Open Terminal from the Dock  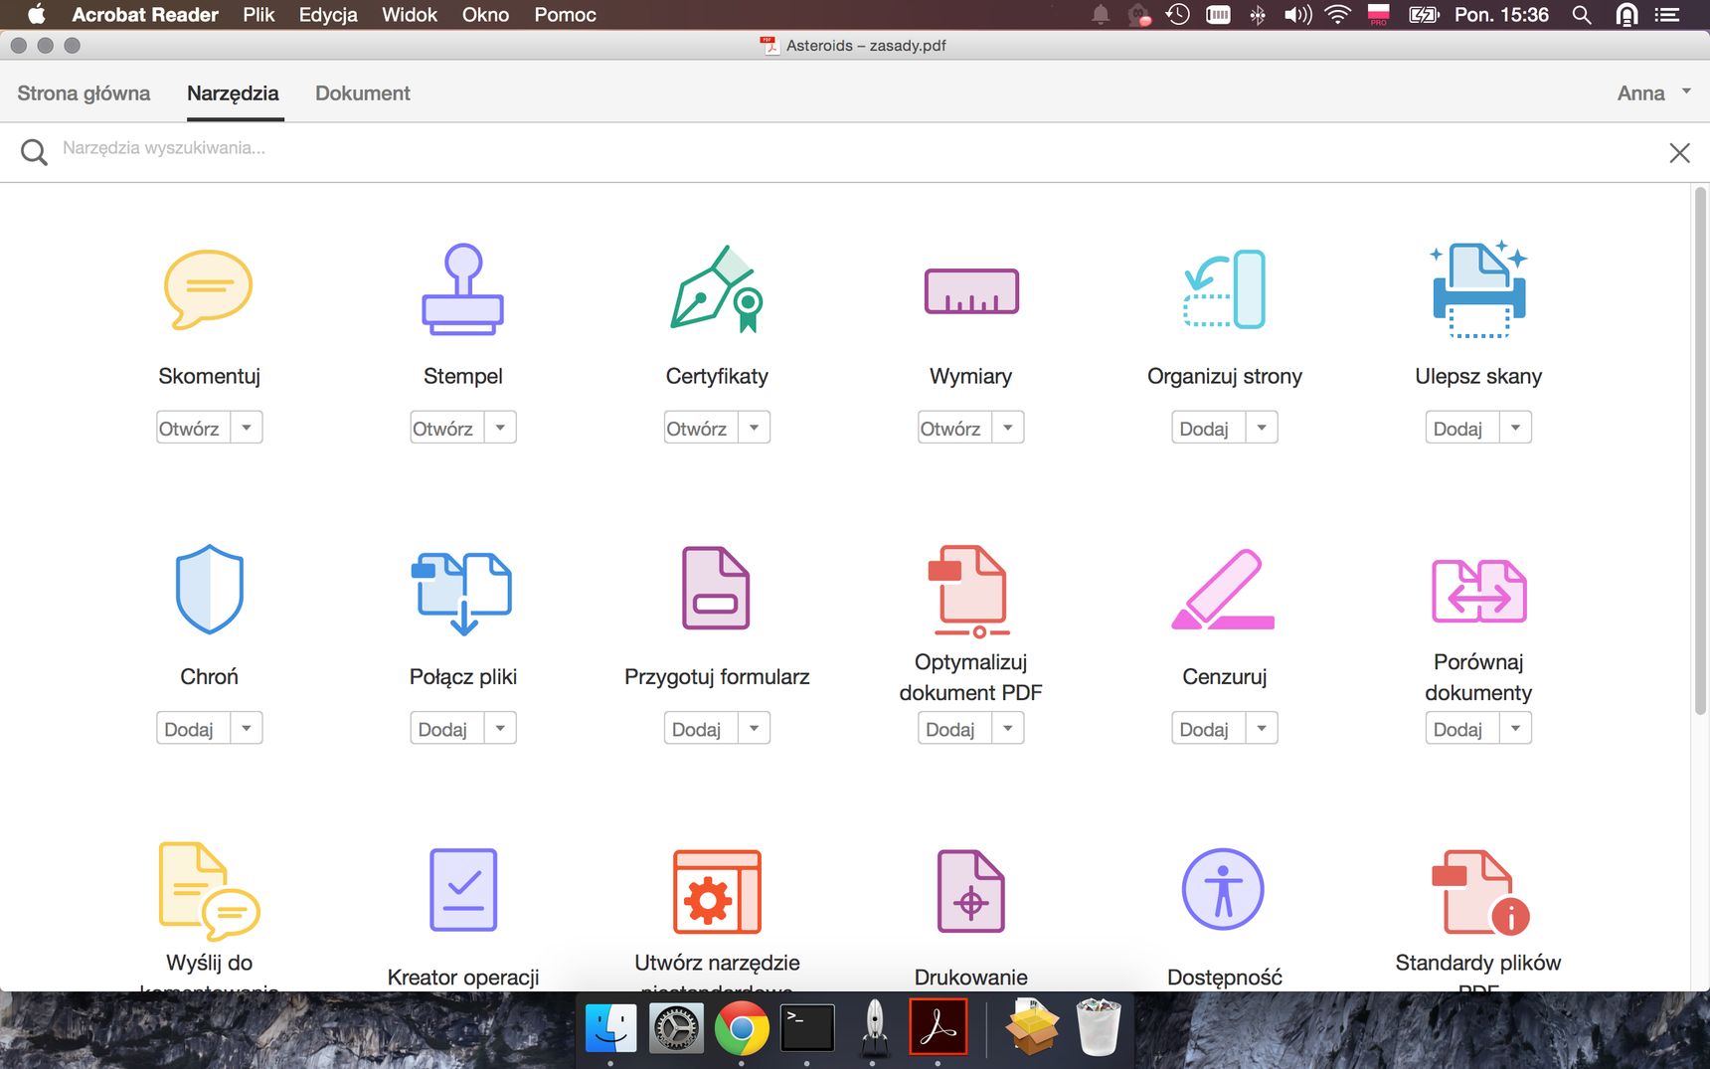[807, 1028]
